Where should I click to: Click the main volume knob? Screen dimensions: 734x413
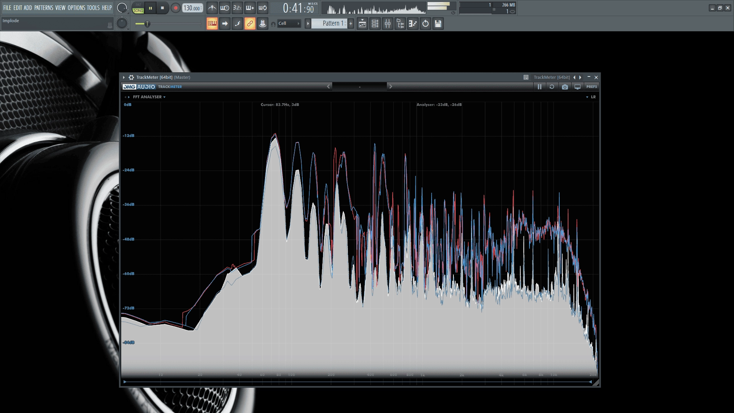pyautogui.click(x=122, y=8)
